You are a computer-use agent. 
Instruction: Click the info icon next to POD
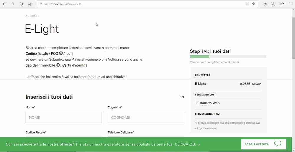[x=61, y=54]
